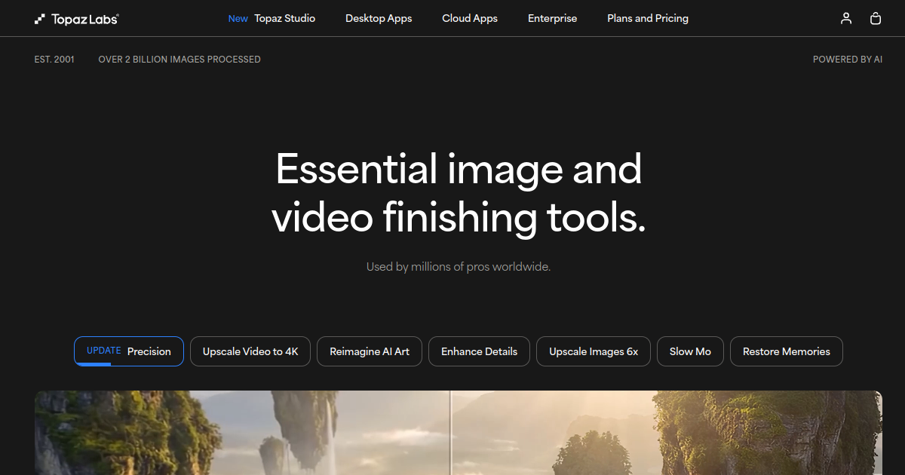The image size is (905, 475).
Task: Select the Precision update tab
Action: coord(129,351)
